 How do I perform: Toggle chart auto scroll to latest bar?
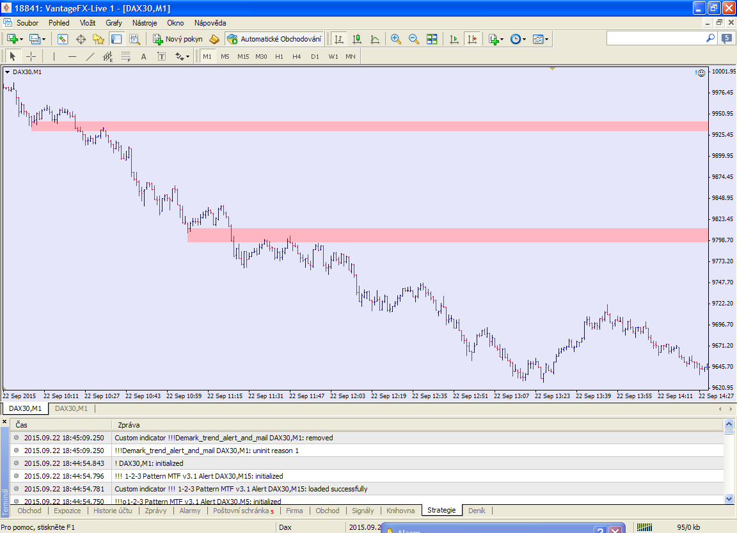pos(454,39)
